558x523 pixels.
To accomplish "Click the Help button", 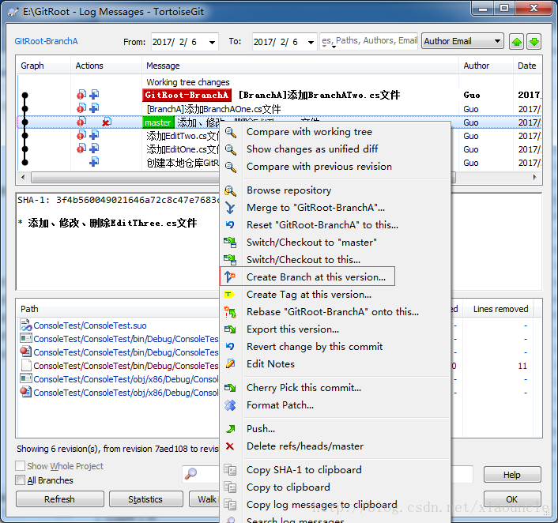I will 511,475.
